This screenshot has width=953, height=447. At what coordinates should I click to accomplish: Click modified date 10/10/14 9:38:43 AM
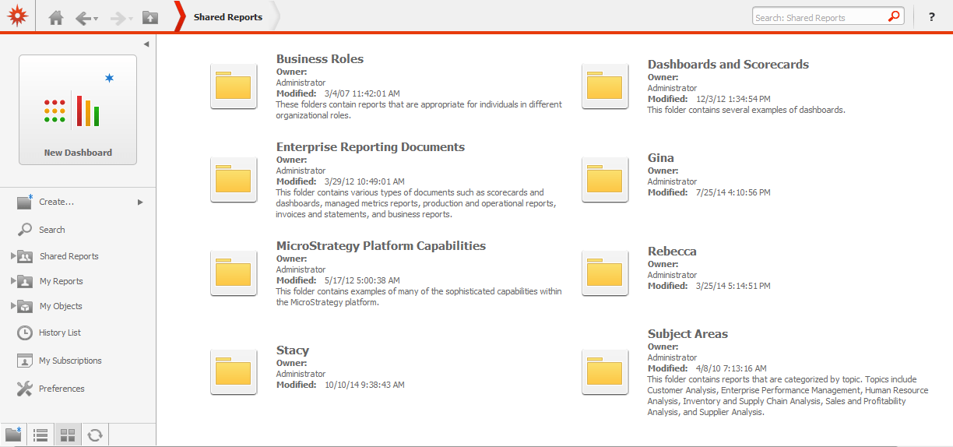(x=364, y=385)
